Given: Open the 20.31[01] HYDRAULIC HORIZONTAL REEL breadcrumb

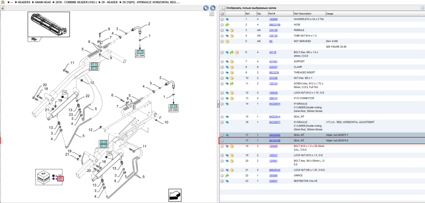Looking at the screenshot, I should (151, 2).
